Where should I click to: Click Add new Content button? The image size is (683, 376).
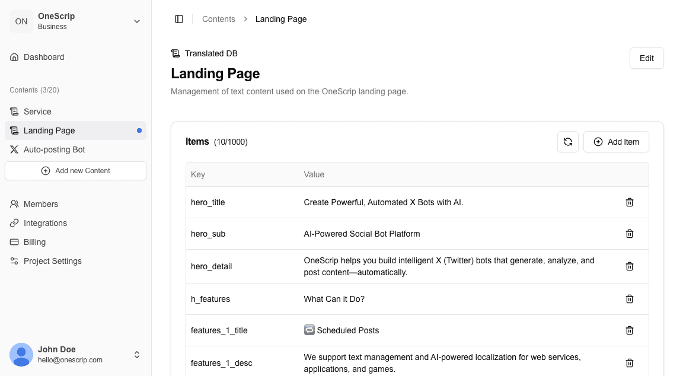pos(75,171)
